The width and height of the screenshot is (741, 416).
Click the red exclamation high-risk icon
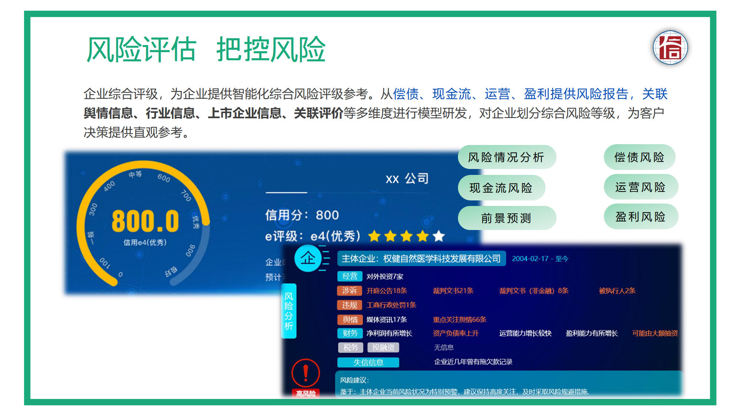(306, 373)
